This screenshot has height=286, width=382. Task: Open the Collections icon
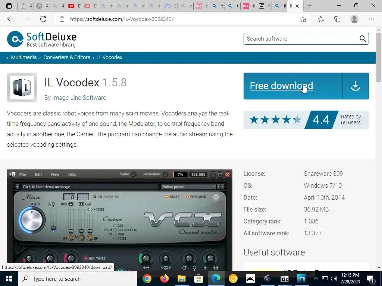pyautogui.click(x=337, y=19)
